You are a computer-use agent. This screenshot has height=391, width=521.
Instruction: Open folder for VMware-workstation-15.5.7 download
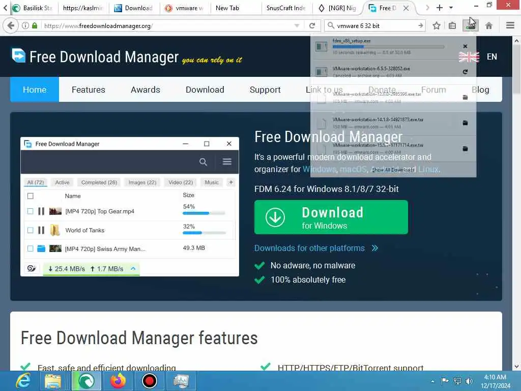click(x=465, y=149)
